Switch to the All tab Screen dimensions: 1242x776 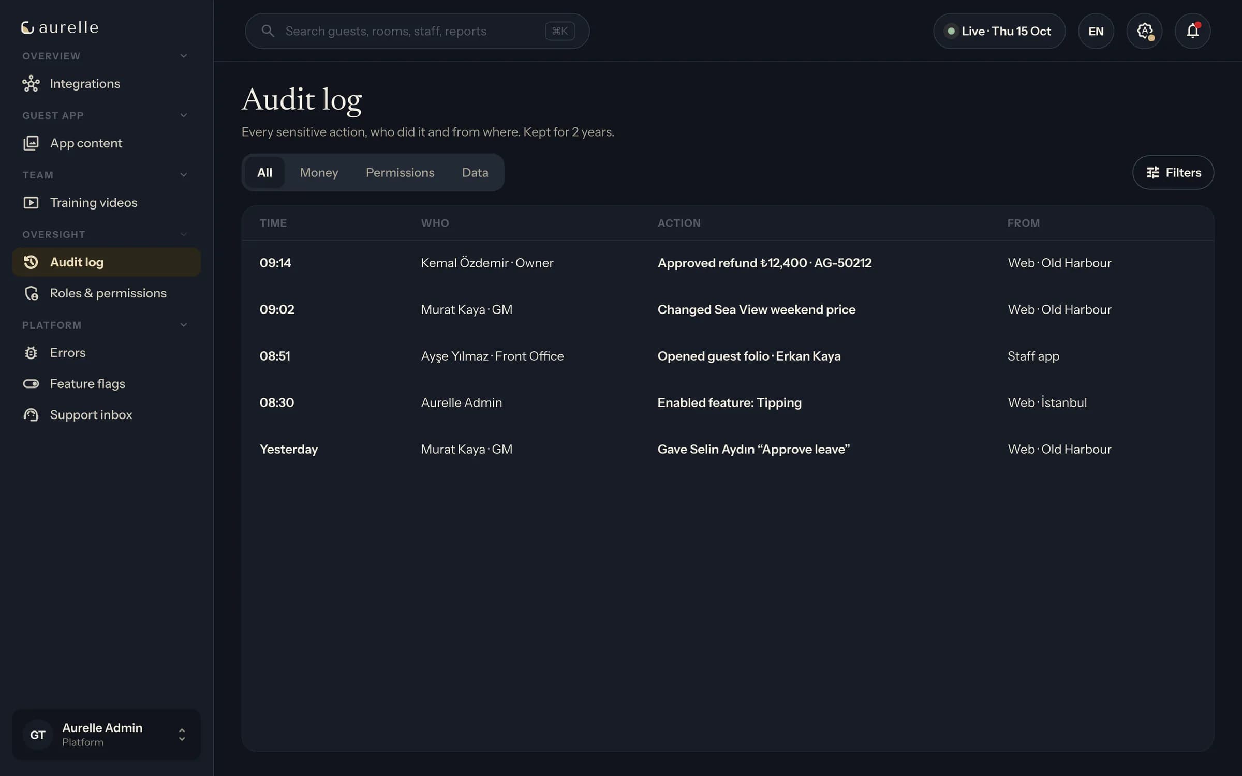click(x=264, y=172)
